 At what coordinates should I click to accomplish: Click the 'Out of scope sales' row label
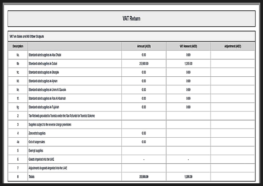click(37, 142)
